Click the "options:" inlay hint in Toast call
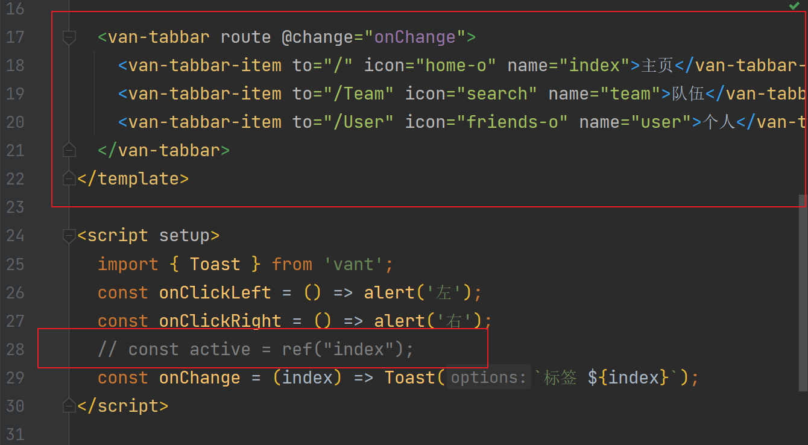 (x=488, y=378)
